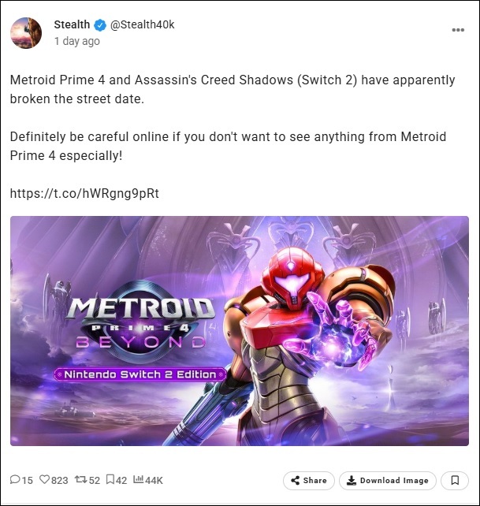Open the Metroid Prime 4 Beyond image

coord(240,331)
